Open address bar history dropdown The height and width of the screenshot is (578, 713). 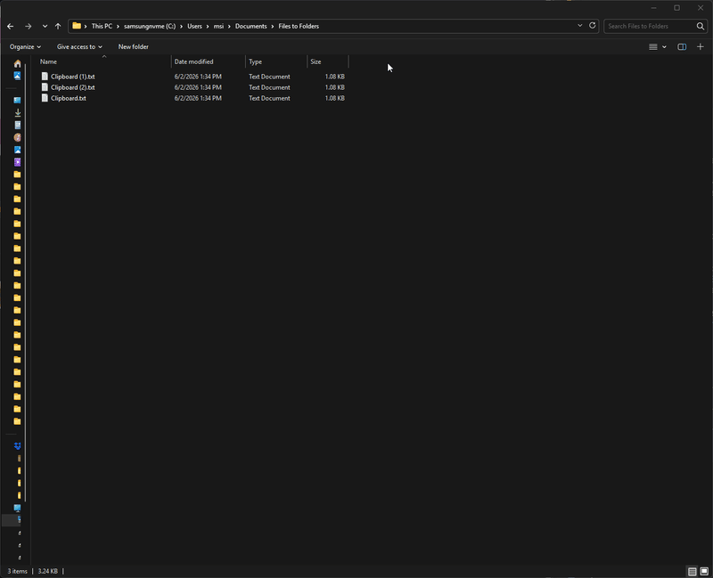pyautogui.click(x=580, y=26)
